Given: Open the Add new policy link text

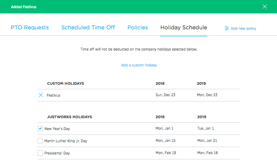Looking at the screenshot, I should click(x=243, y=29).
